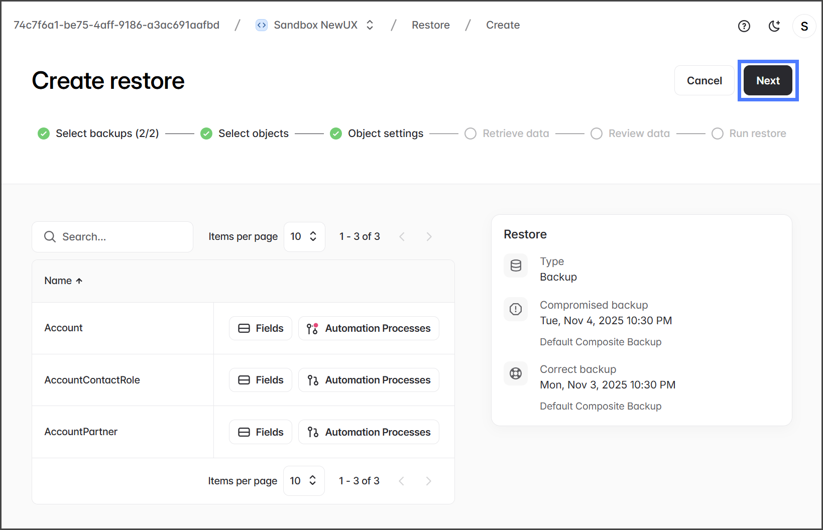This screenshot has height=530, width=823.
Task: Select the Retrieve data step circle
Action: [x=471, y=134]
